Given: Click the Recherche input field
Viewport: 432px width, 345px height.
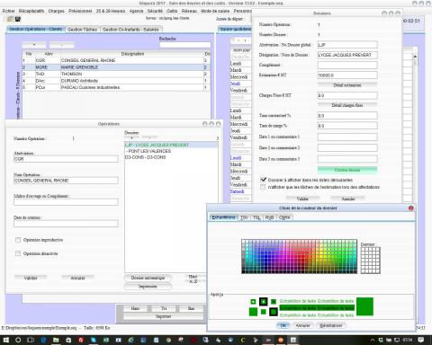Looking at the screenshot, I should [185, 45].
